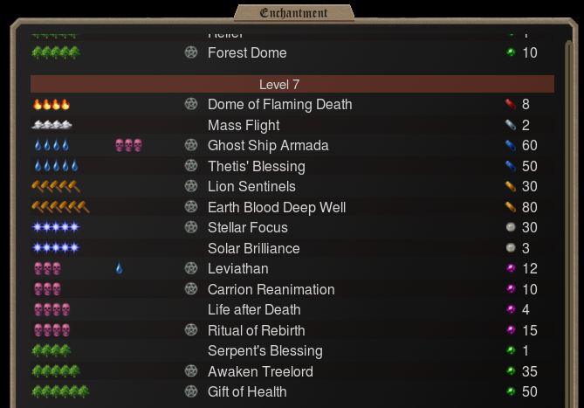Pick the Serpent's Blessing spell
Viewport: 584px width, 408px height.
point(292,350)
